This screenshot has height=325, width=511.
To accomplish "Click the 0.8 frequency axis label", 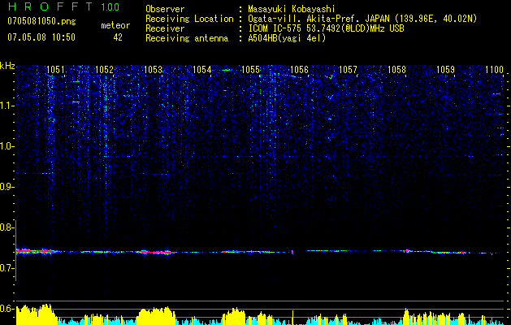I will (x=6, y=227).
